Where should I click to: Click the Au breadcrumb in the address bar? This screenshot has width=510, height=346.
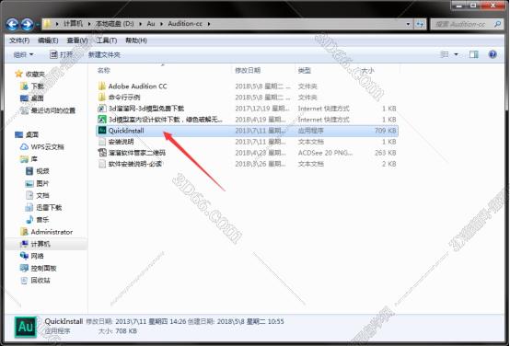coord(151,24)
